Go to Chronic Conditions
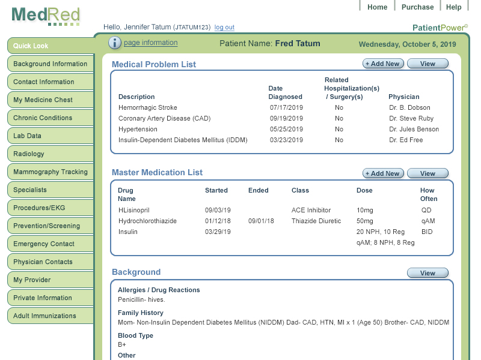 (51, 118)
